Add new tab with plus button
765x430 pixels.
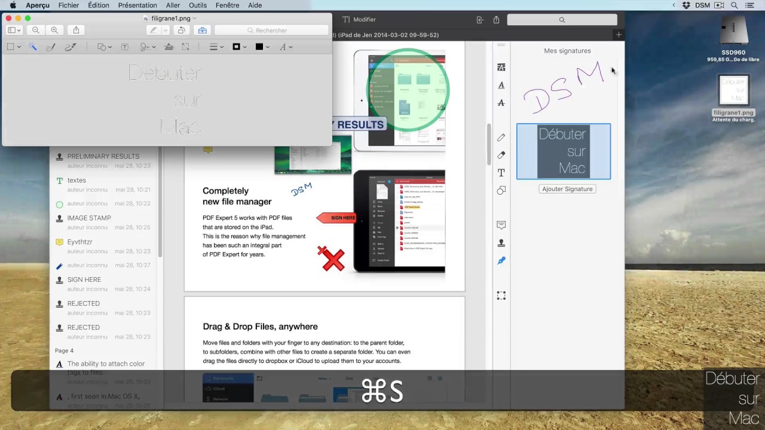point(619,35)
